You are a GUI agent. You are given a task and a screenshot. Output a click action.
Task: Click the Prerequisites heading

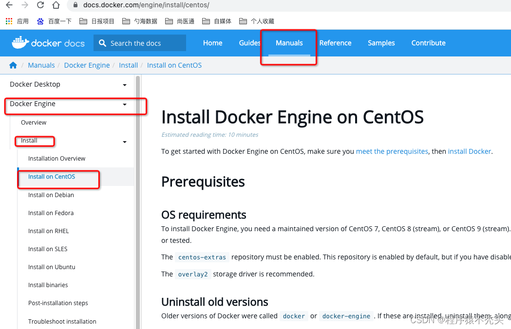click(x=203, y=182)
